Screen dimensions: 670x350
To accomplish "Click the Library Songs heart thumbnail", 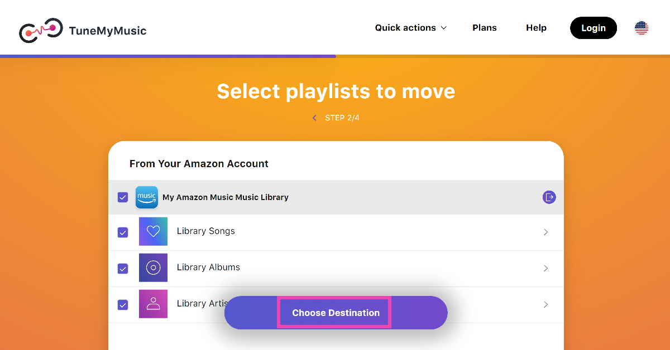I will pyautogui.click(x=153, y=231).
